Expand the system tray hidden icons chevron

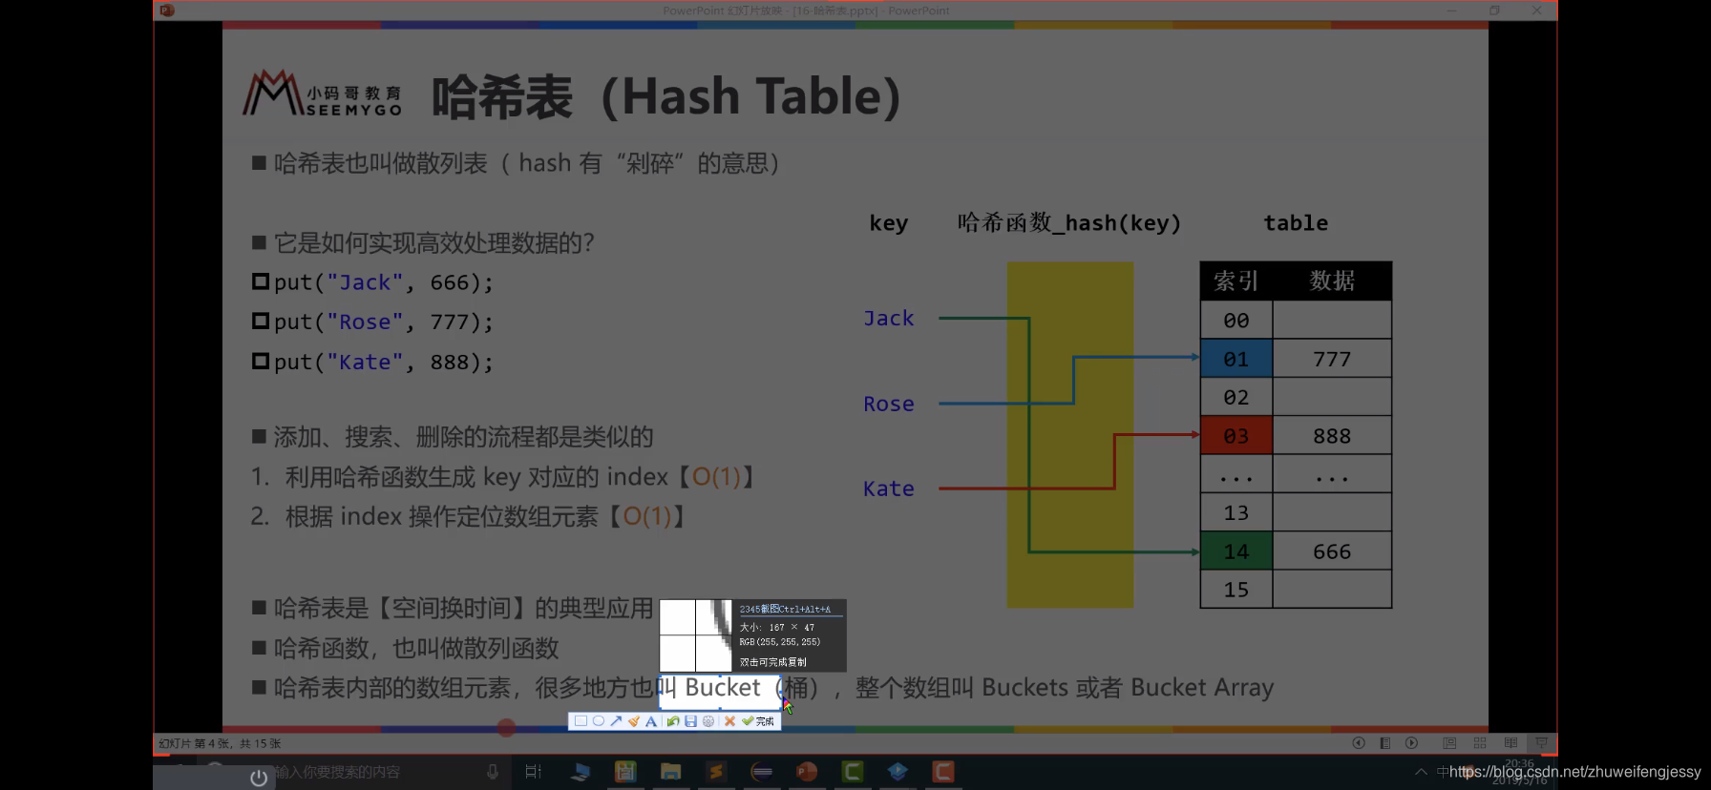1421,772
